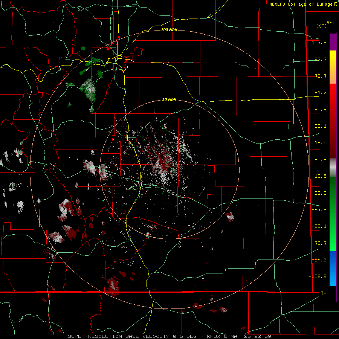The height and width of the screenshot is (339, 339).
Task: Click the -78.7 legend value
Action: coord(319,243)
